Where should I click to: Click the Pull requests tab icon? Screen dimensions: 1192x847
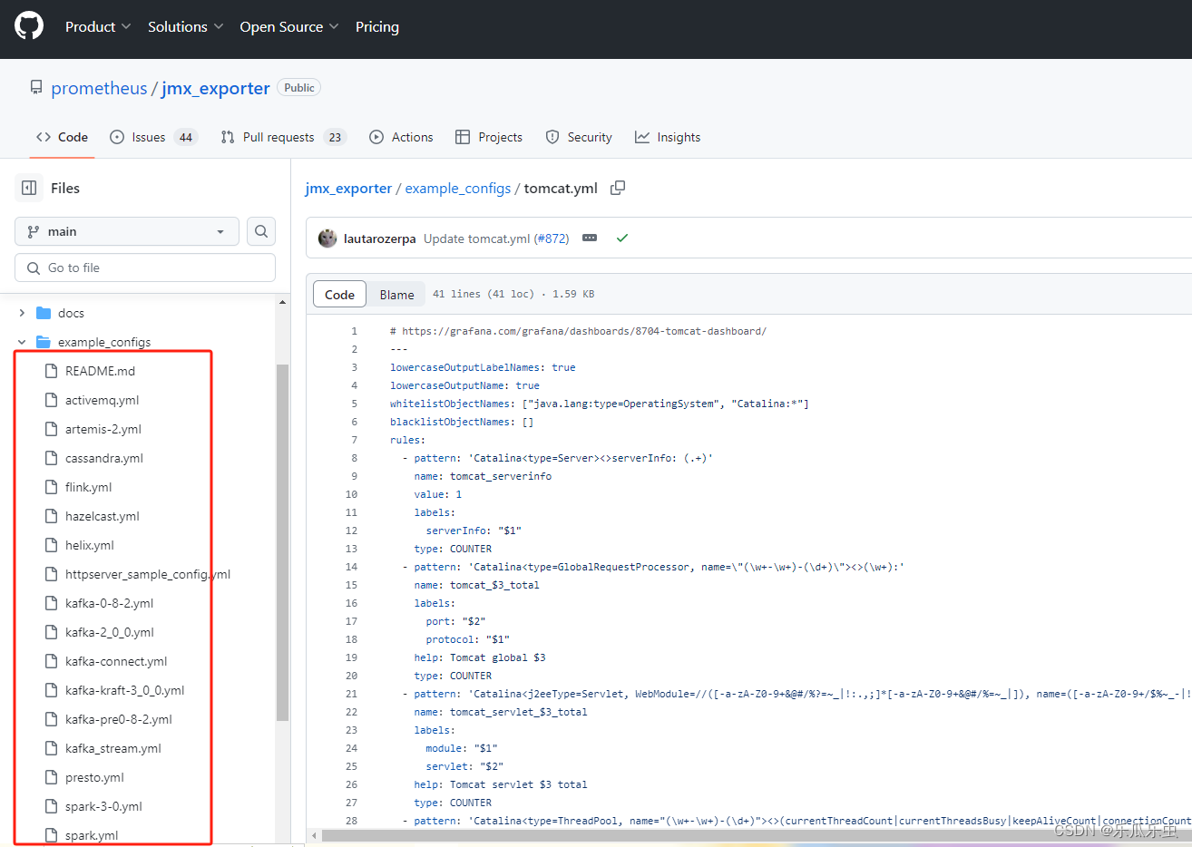pyautogui.click(x=228, y=137)
